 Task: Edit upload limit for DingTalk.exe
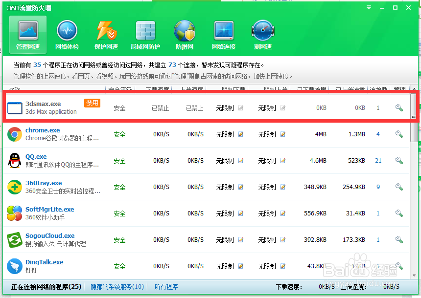click(283, 266)
